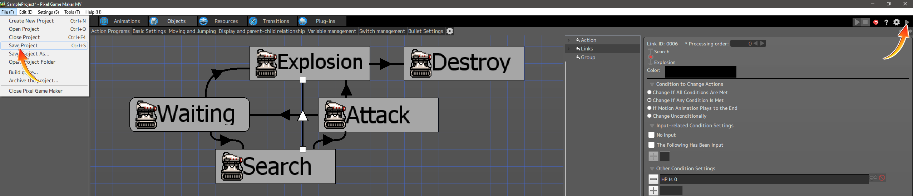This screenshot has height=196, width=913.
Task: Click white triangle link marker near Attack
Action: pos(303,116)
